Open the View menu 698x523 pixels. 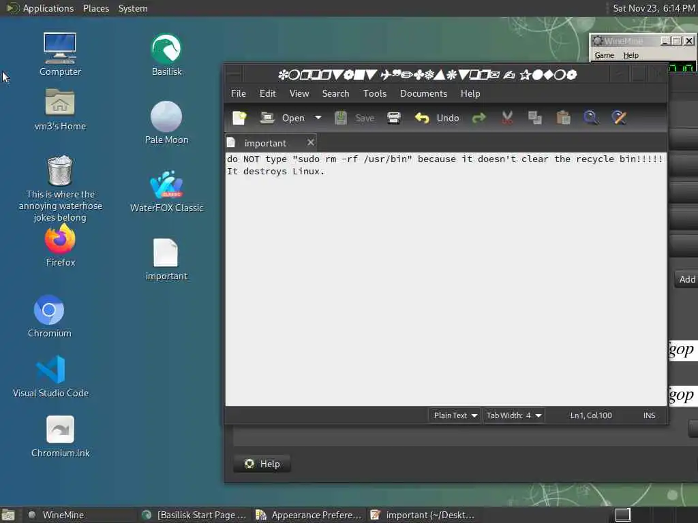pos(299,93)
